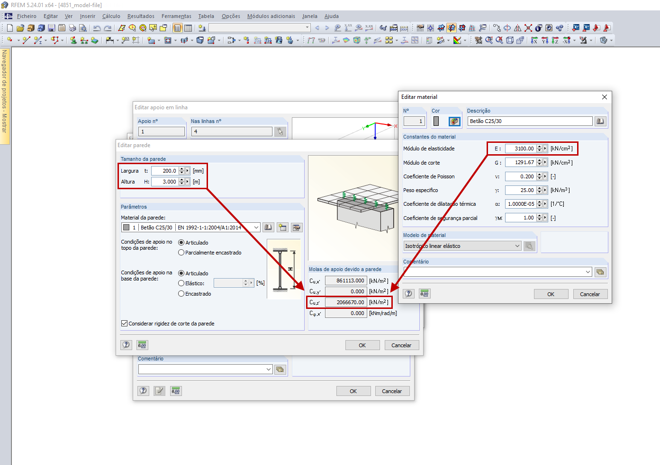Select Articulado for base of wall
This screenshot has height=465, width=660.
181,273
